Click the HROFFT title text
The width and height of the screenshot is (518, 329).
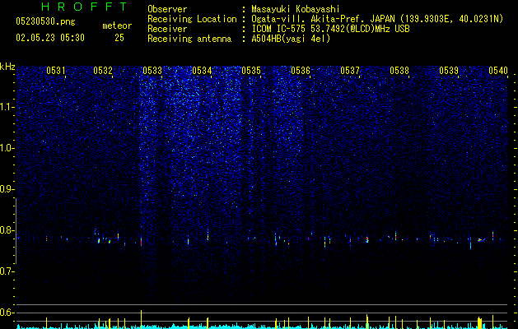point(84,7)
